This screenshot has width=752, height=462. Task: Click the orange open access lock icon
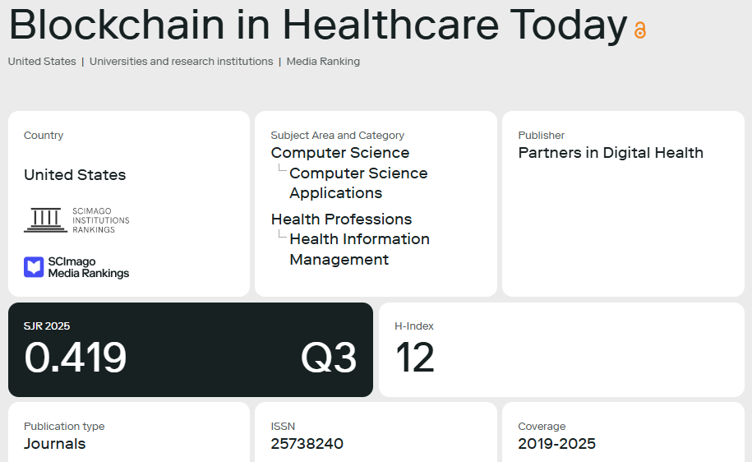coord(640,30)
